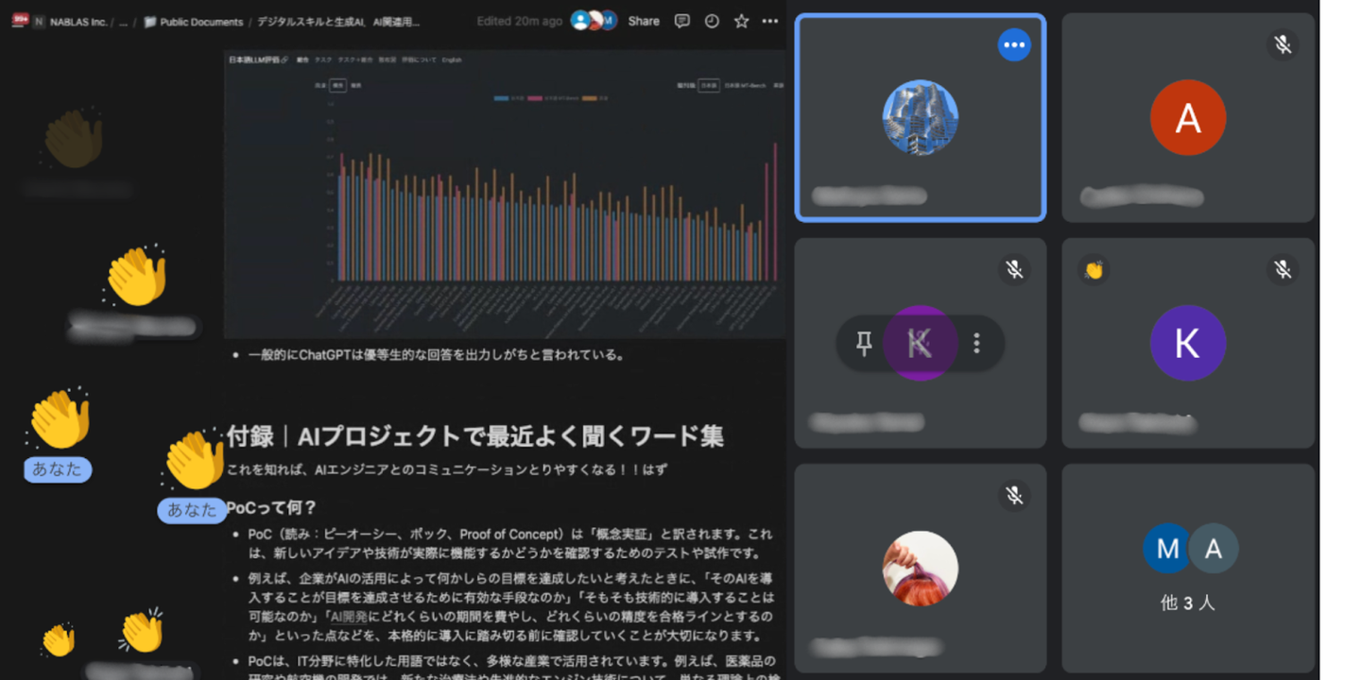Click muted mic icon on red-haired avatar tile
This screenshot has width=1361, height=680.
(1014, 495)
